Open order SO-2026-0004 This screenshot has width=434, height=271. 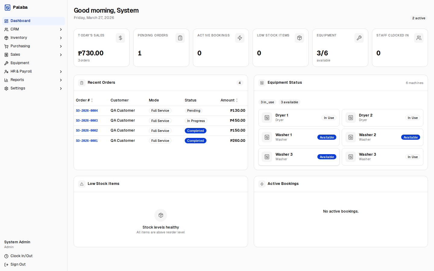87,111
